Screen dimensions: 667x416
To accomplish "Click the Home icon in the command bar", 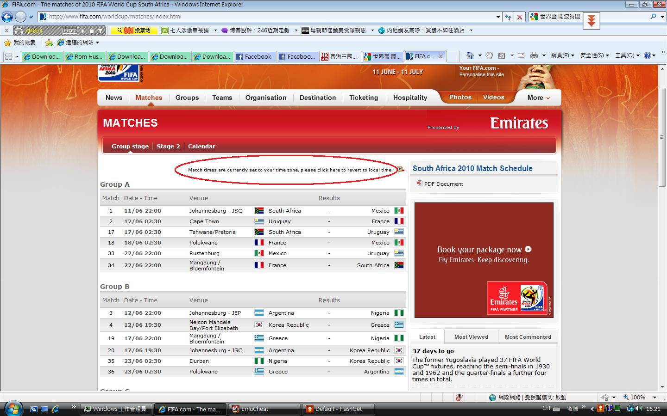I will point(470,55).
